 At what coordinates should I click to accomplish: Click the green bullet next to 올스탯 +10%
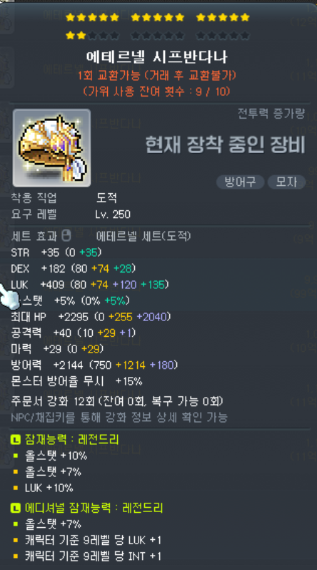(16, 456)
